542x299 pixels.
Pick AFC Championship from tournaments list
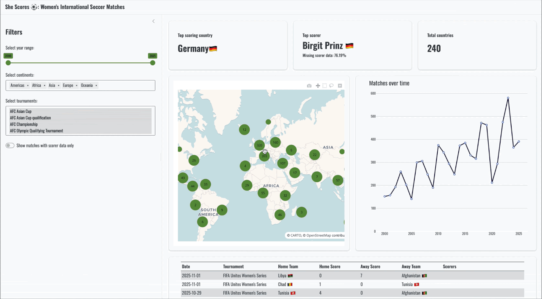pos(24,124)
